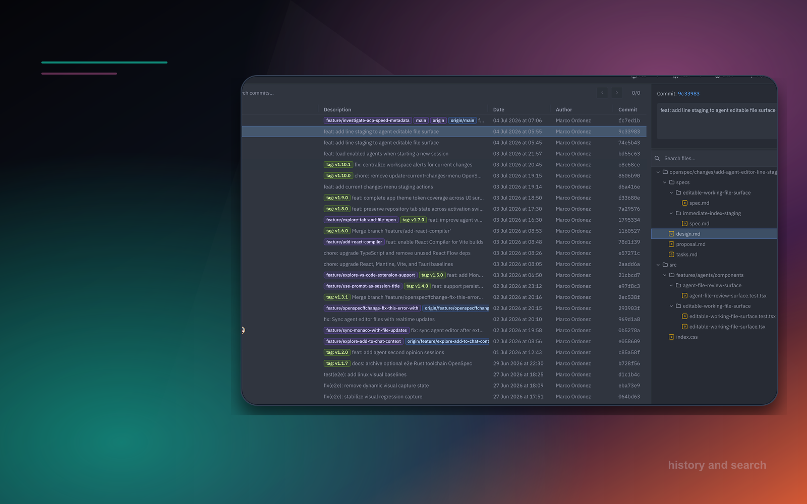Click the 'tag: v1.10.1' badge
Screen dimensions: 807x504
[x=338, y=165]
